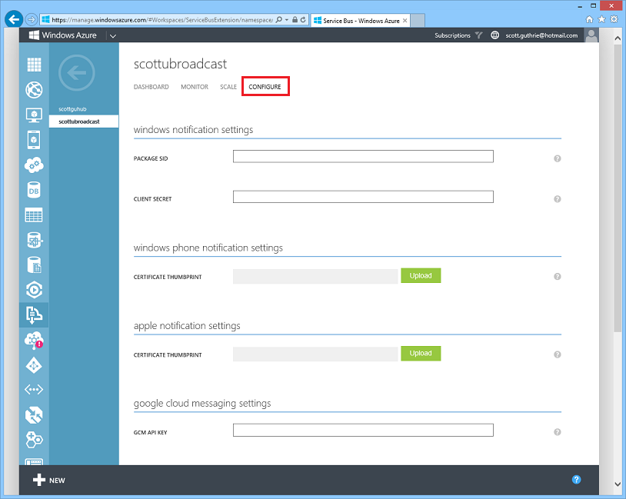Click the PACKAGE SID input field
Image resolution: width=626 pixels, height=499 pixels.
coord(363,157)
